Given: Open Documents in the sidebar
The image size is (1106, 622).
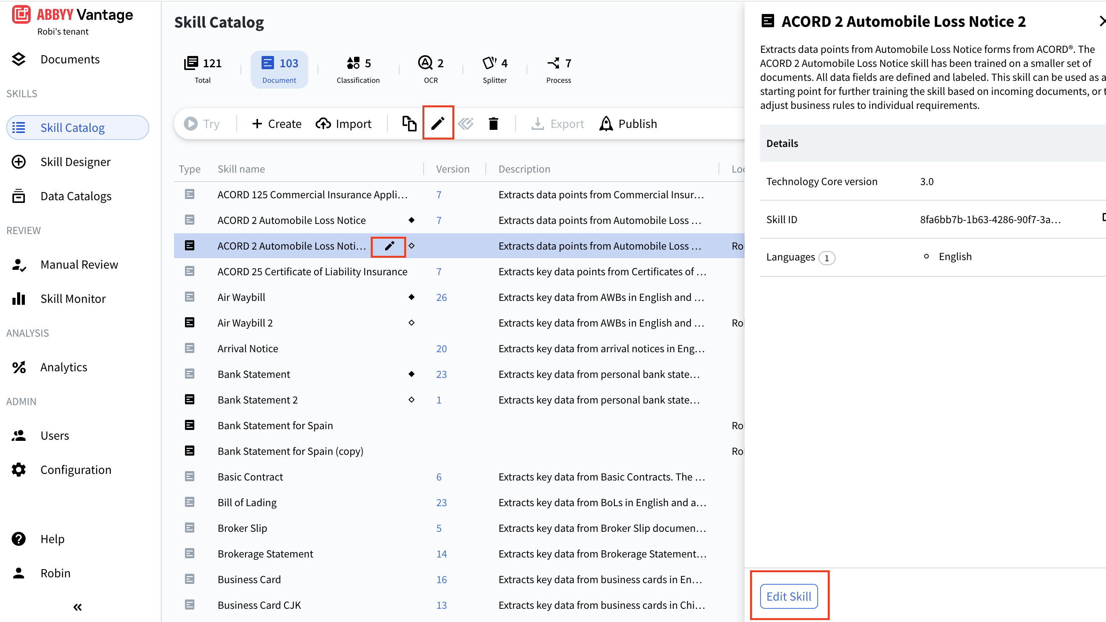Looking at the screenshot, I should (x=70, y=59).
